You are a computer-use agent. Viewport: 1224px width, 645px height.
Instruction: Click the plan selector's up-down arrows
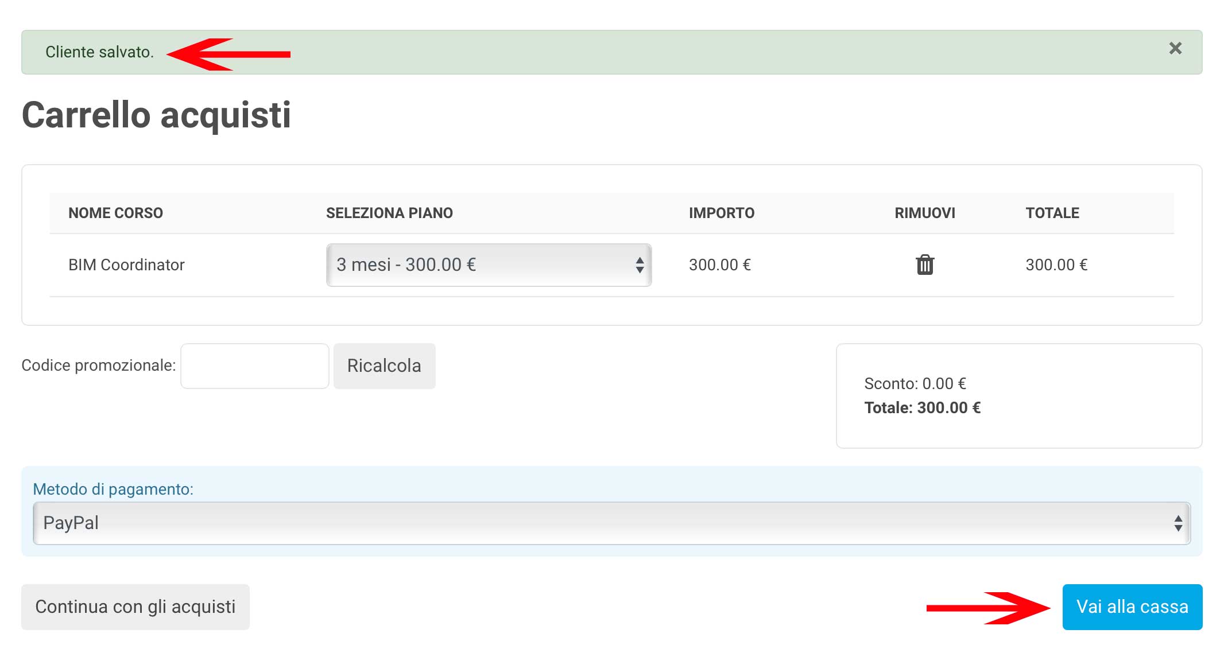(x=640, y=265)
